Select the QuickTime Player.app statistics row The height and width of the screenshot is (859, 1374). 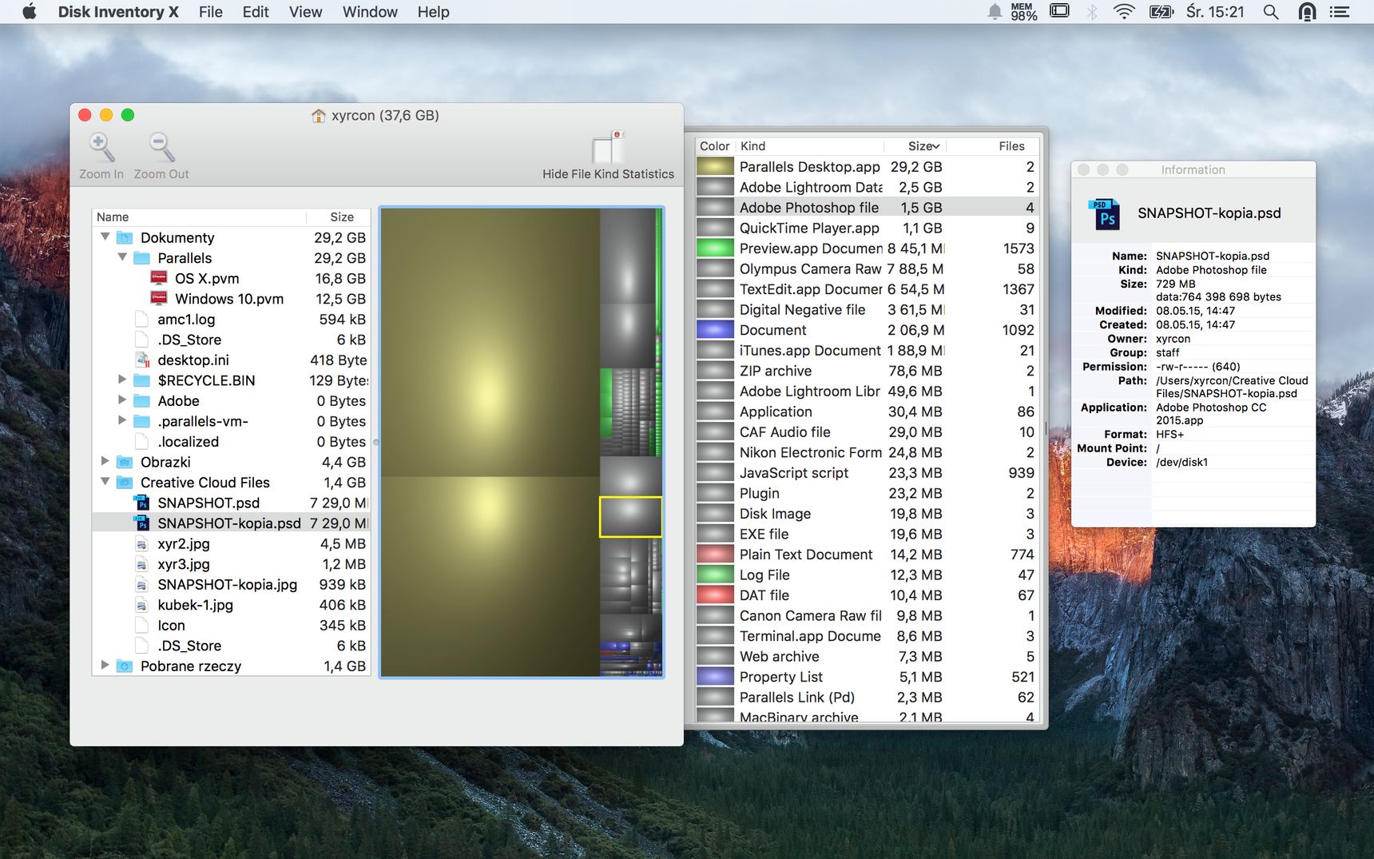pyautogui.click(x=867, y=228)
